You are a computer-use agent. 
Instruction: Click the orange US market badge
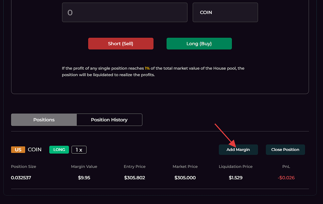(18, 150)
